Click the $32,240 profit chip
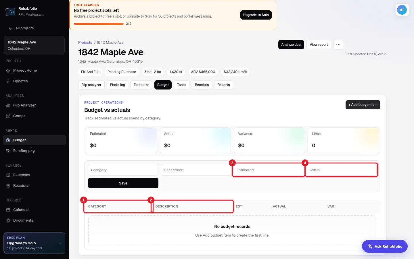This screenshot has height=259, width=414. pyautogui.click(x=235, y=72)
